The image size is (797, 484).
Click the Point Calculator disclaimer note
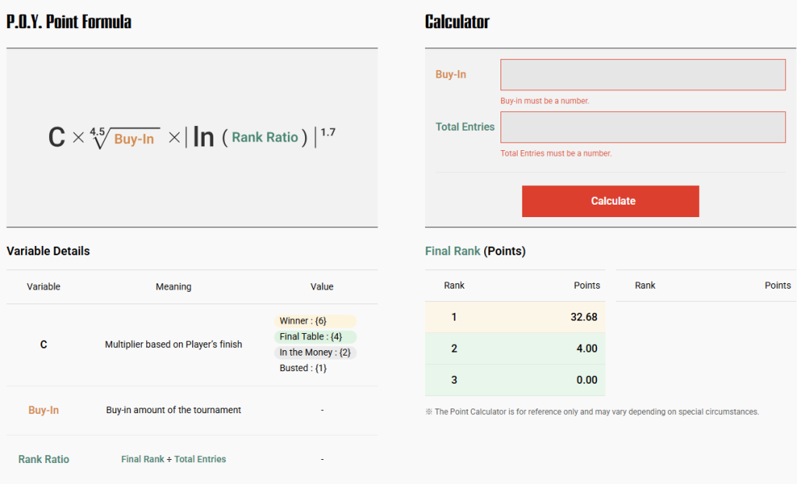coord(592,412)
